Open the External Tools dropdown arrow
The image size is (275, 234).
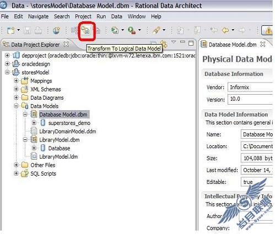(139, 30)
